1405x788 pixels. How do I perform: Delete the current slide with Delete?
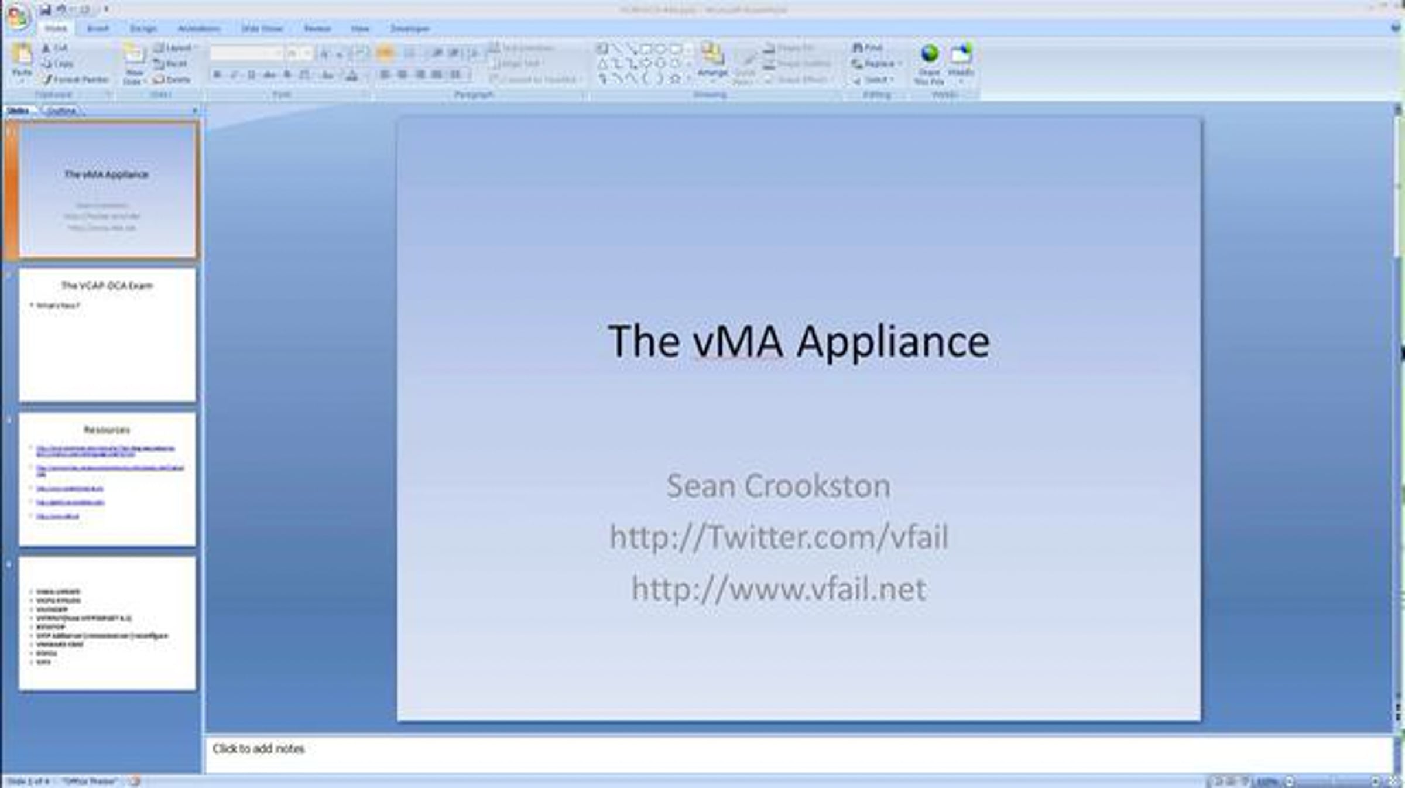point(172,80)
